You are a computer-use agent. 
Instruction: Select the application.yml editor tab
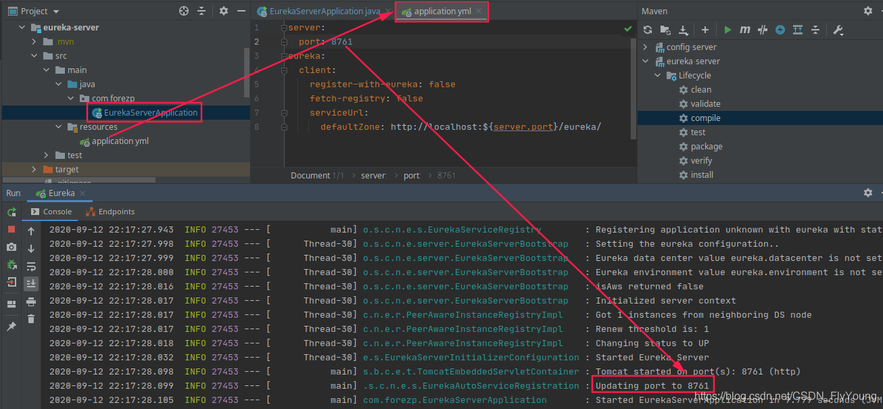[x=444, y=11]
